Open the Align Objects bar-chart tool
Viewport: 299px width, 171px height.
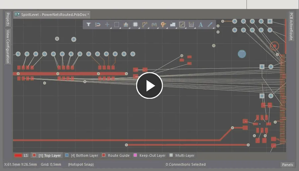(x=126, y=25)
